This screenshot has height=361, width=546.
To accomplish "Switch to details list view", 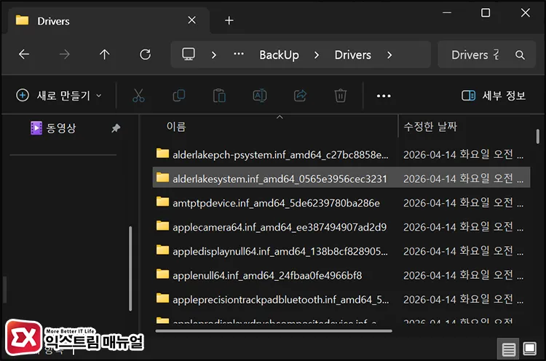I will coord(508,349).
